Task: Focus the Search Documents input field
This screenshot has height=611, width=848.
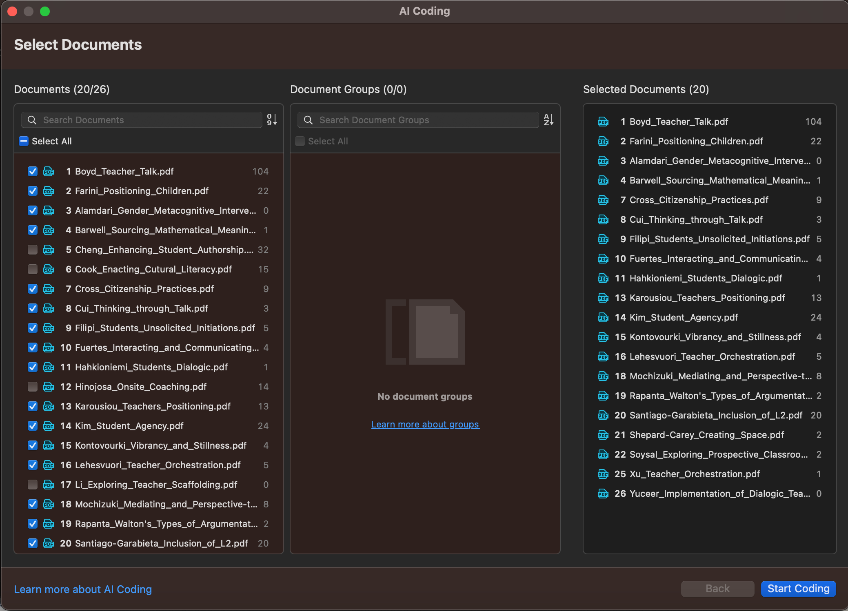Action: point(151,120)
